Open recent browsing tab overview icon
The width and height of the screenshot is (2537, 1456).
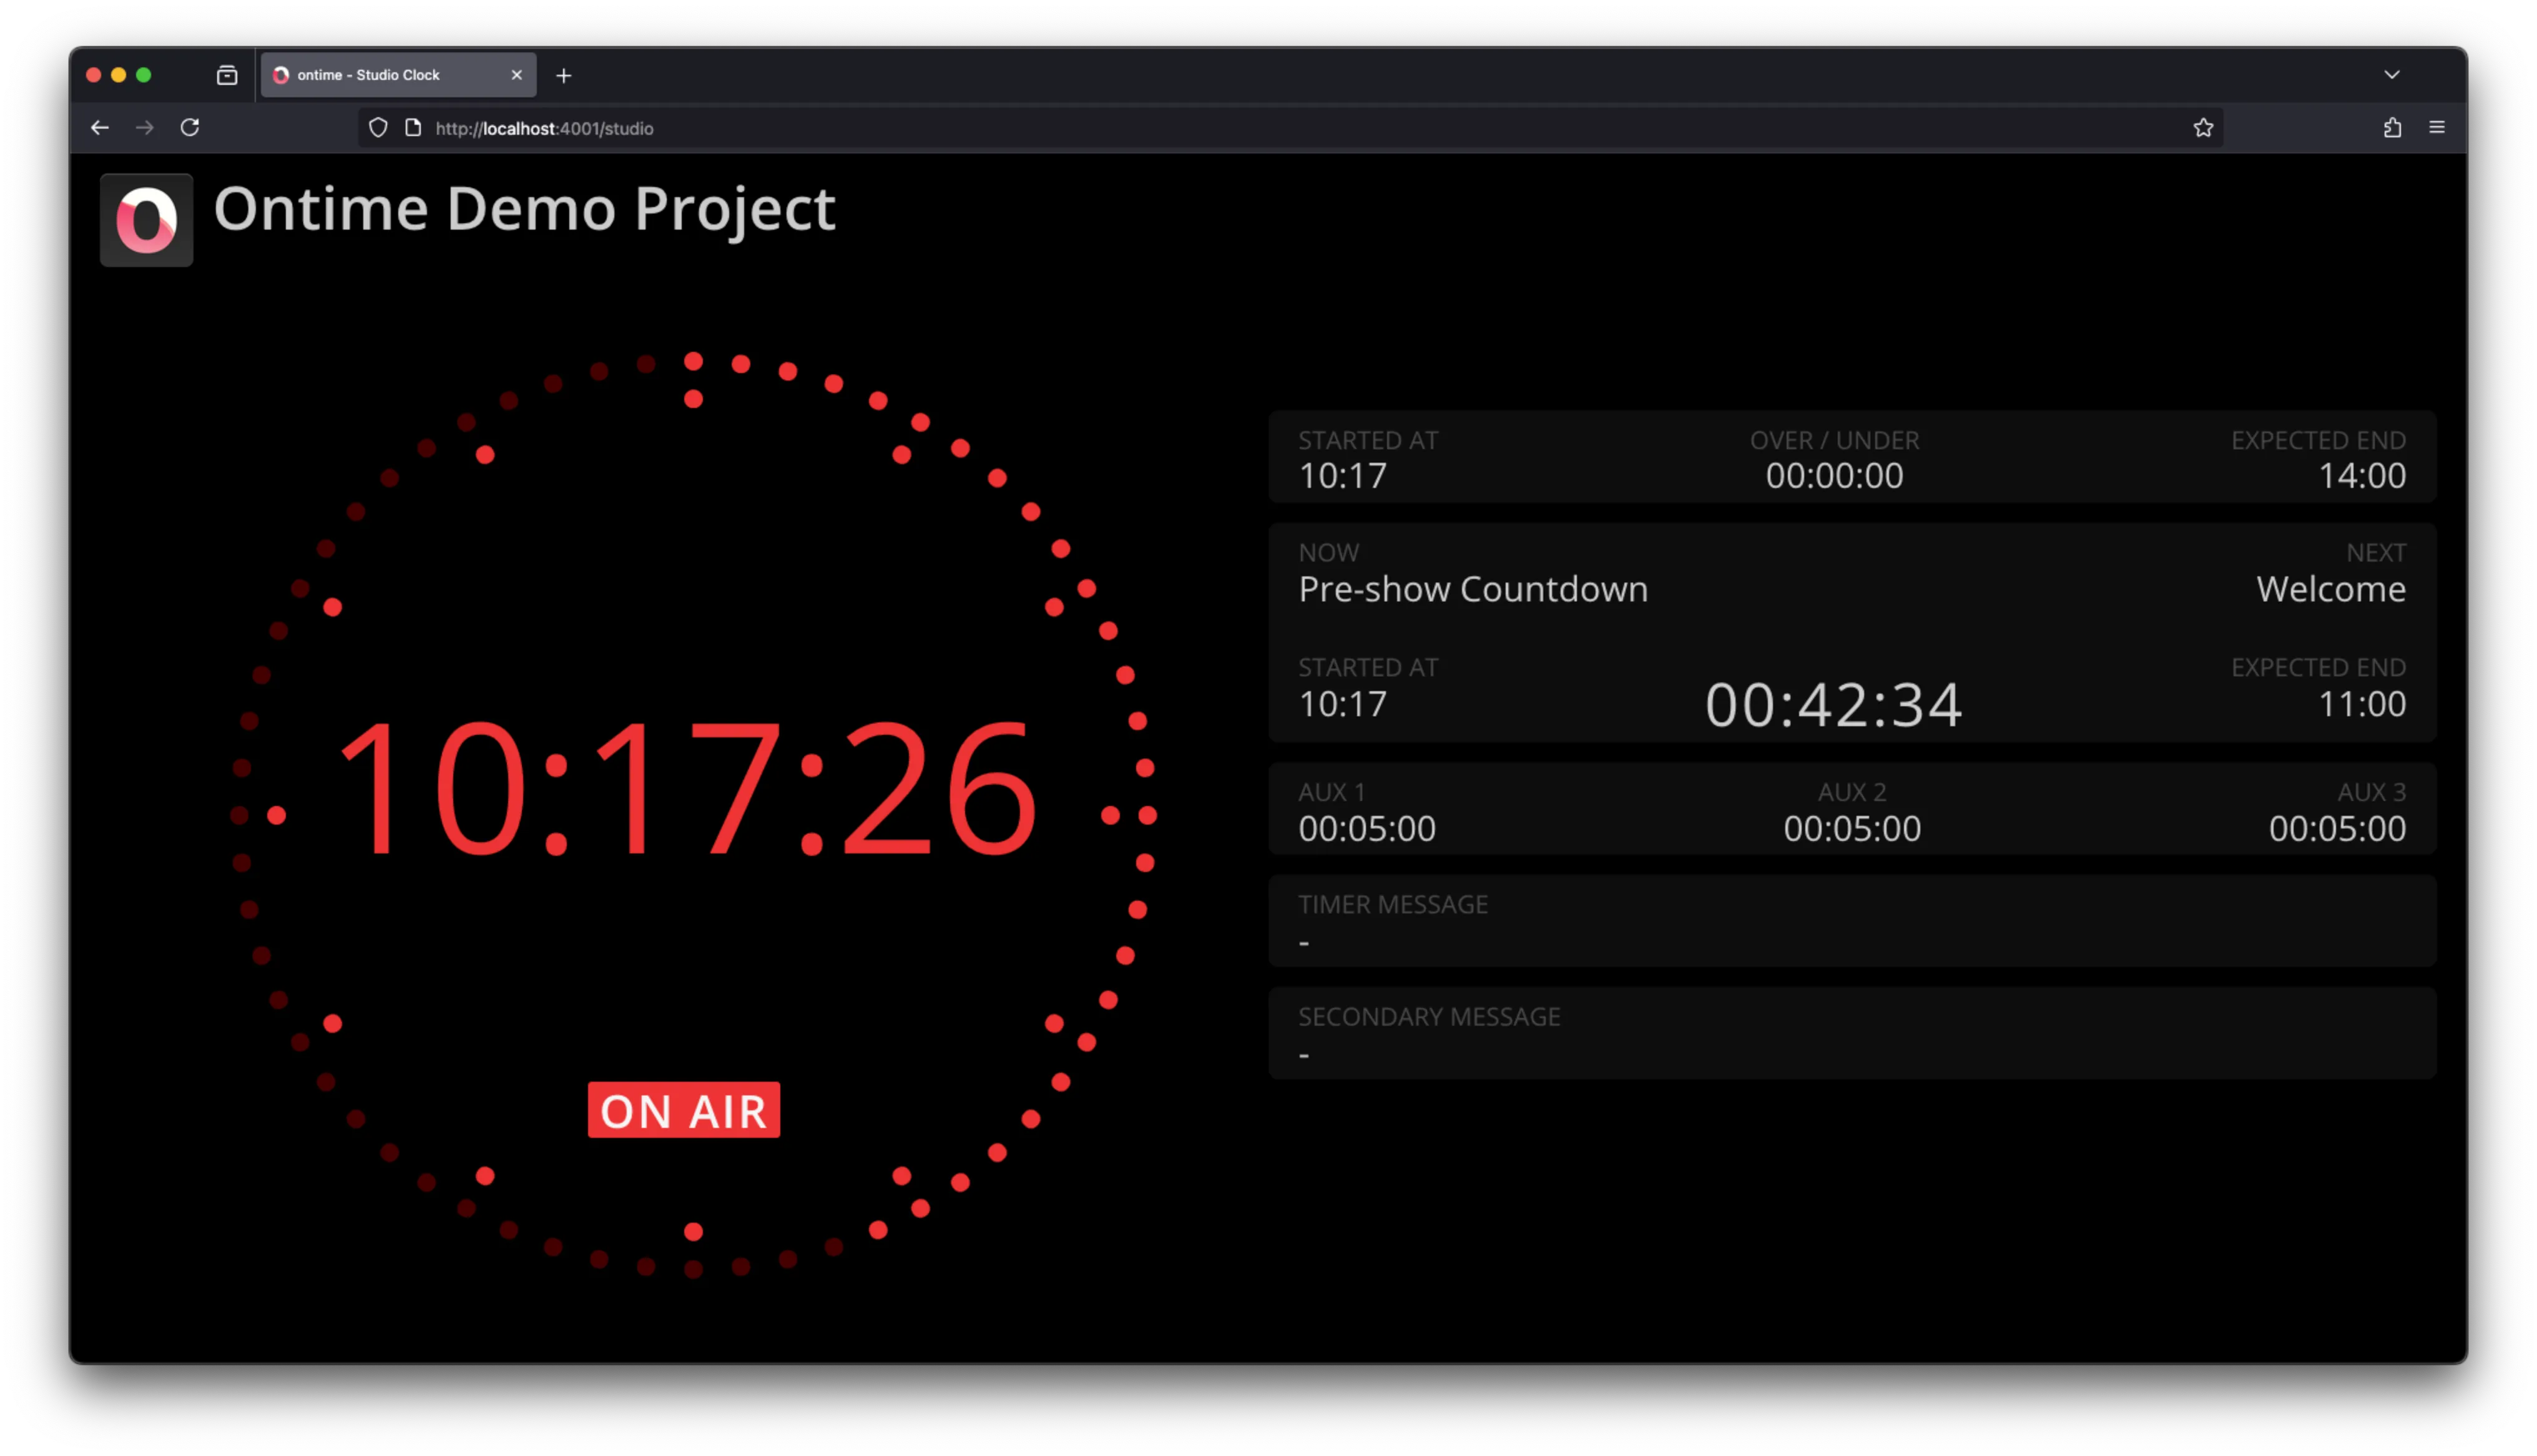227,75
